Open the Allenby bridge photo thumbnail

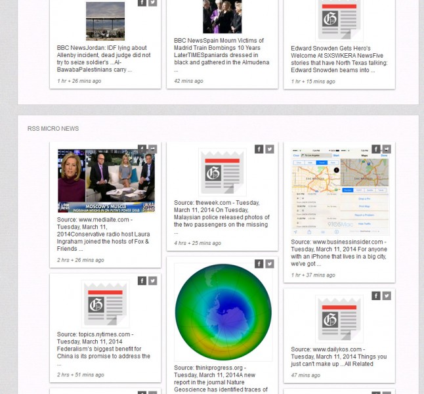[105, 21]
